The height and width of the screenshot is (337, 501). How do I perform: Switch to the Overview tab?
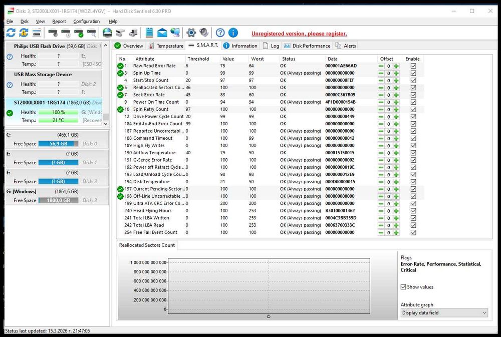point(129,46)
